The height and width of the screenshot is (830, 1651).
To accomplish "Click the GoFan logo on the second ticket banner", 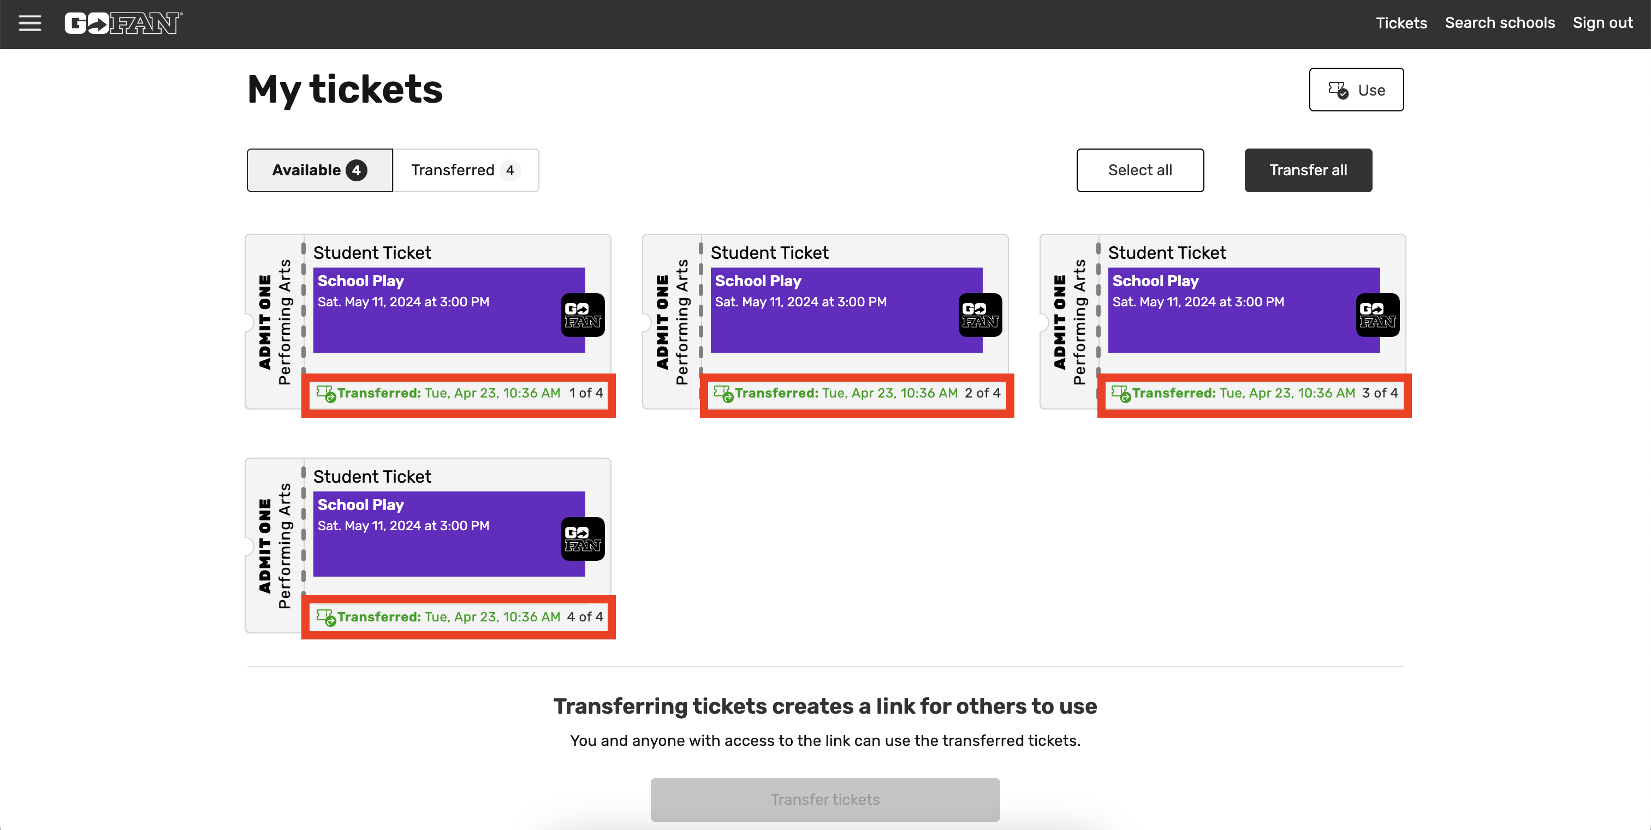I will click(x=980, y=315).
